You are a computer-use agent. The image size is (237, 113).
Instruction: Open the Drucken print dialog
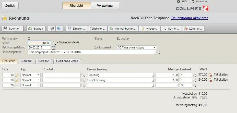(x=77, y=29)
